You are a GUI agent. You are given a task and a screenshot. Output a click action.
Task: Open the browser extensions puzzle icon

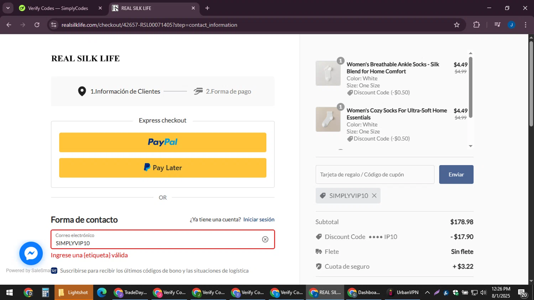[476, 25]
